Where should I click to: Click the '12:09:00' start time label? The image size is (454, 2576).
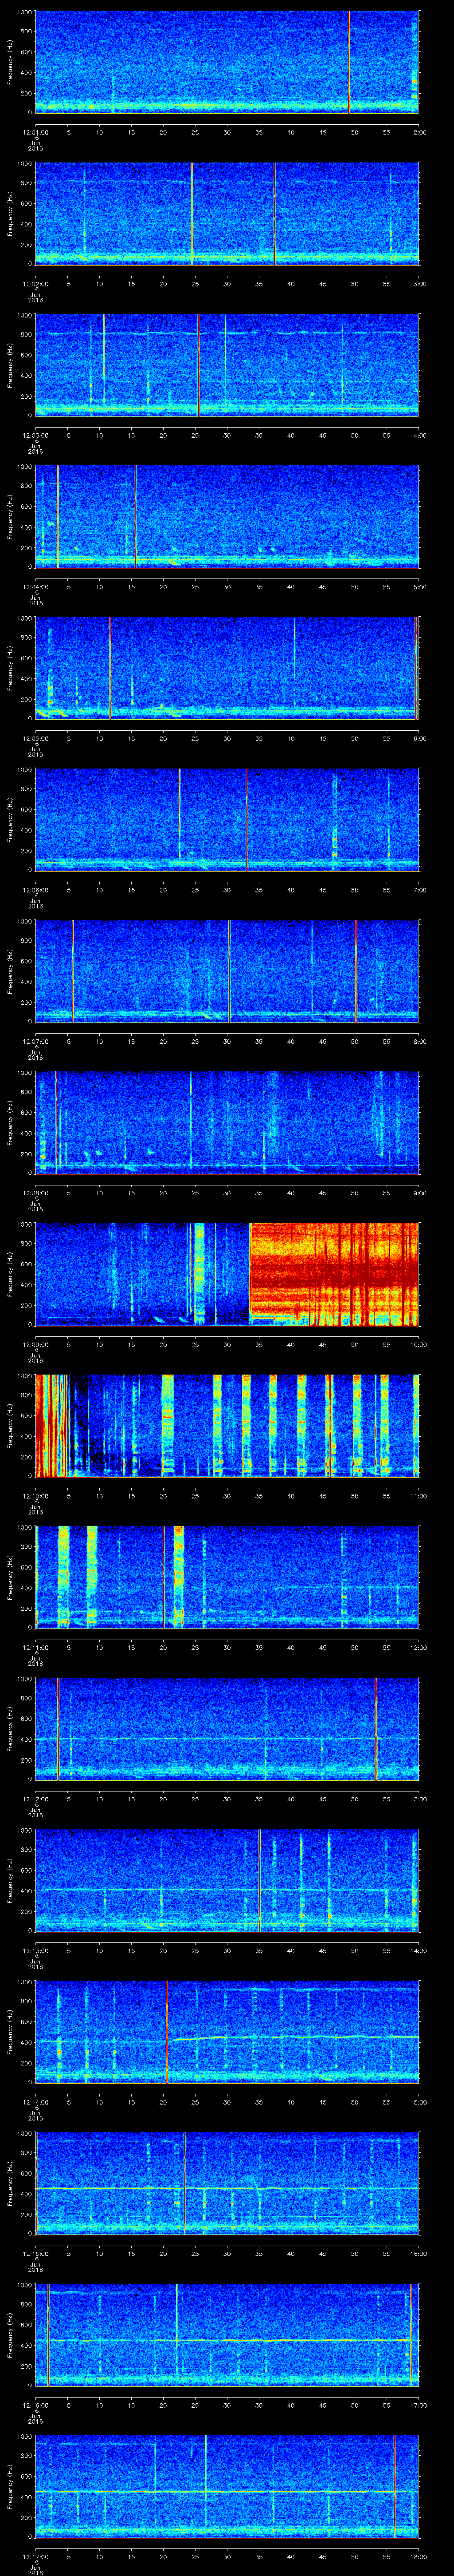pyautogui.click(x=35, y=1344)
